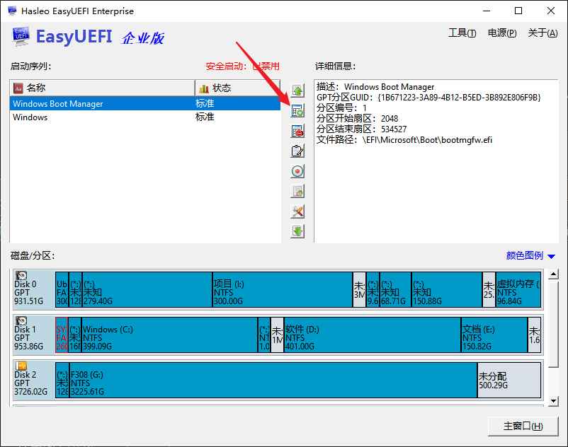Select the 软件 (D:) 401.00G partition
568x447 pixels.
click(x=373, y=335)
